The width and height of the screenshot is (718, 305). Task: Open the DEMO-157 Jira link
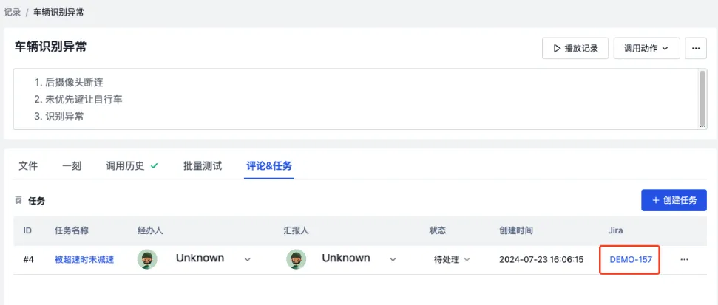coord(631,259)
